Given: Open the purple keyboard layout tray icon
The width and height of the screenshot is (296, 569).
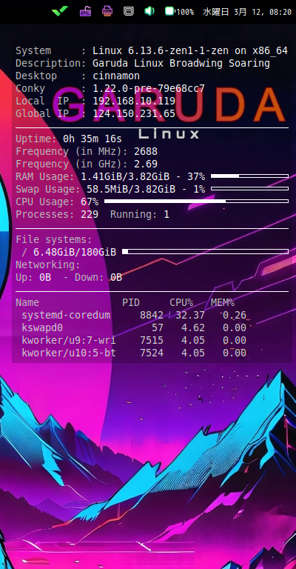Looking at the screenshot, I should point(86,11).
